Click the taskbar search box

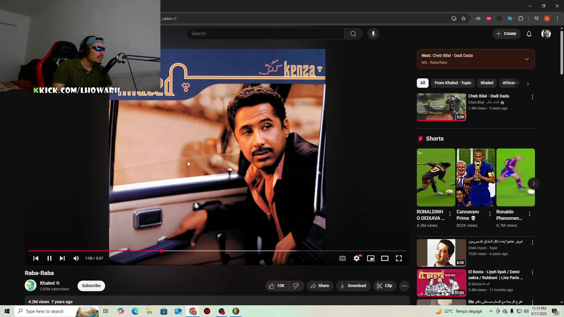pos(56,311)
